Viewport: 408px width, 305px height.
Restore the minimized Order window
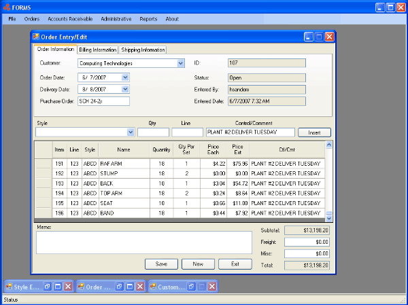(119, 287)
